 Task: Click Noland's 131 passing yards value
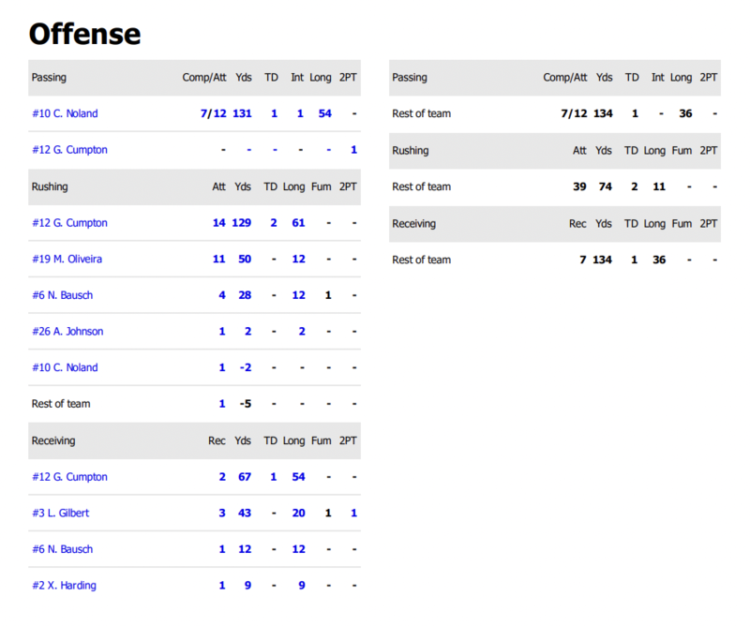click(243, 113)
